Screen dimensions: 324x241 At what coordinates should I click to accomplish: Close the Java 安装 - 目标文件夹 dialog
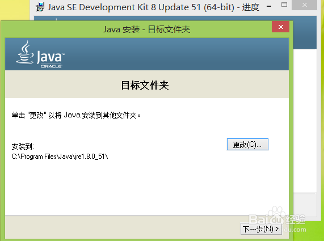pyautogui.click(x=280, y=27)
